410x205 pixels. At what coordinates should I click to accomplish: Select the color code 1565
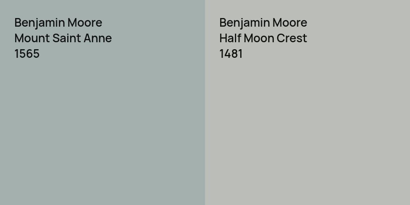pyautogui.click(x=27, y=54)
